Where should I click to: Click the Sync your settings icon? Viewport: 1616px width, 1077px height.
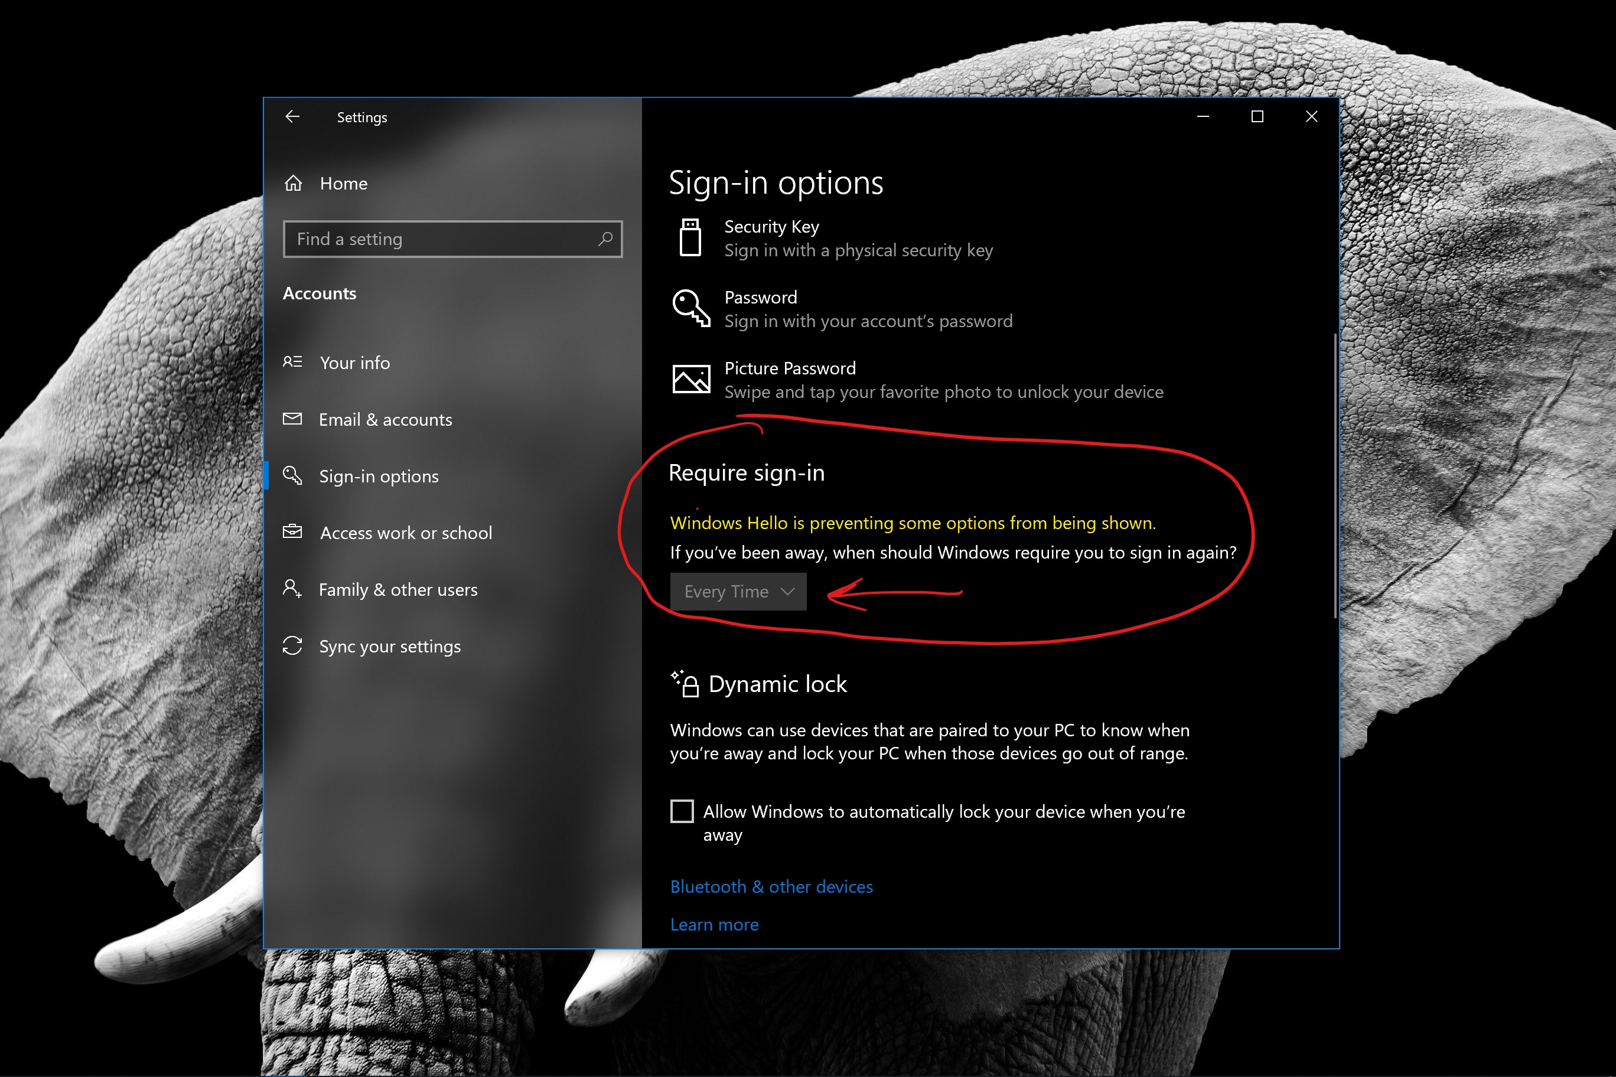293,647
